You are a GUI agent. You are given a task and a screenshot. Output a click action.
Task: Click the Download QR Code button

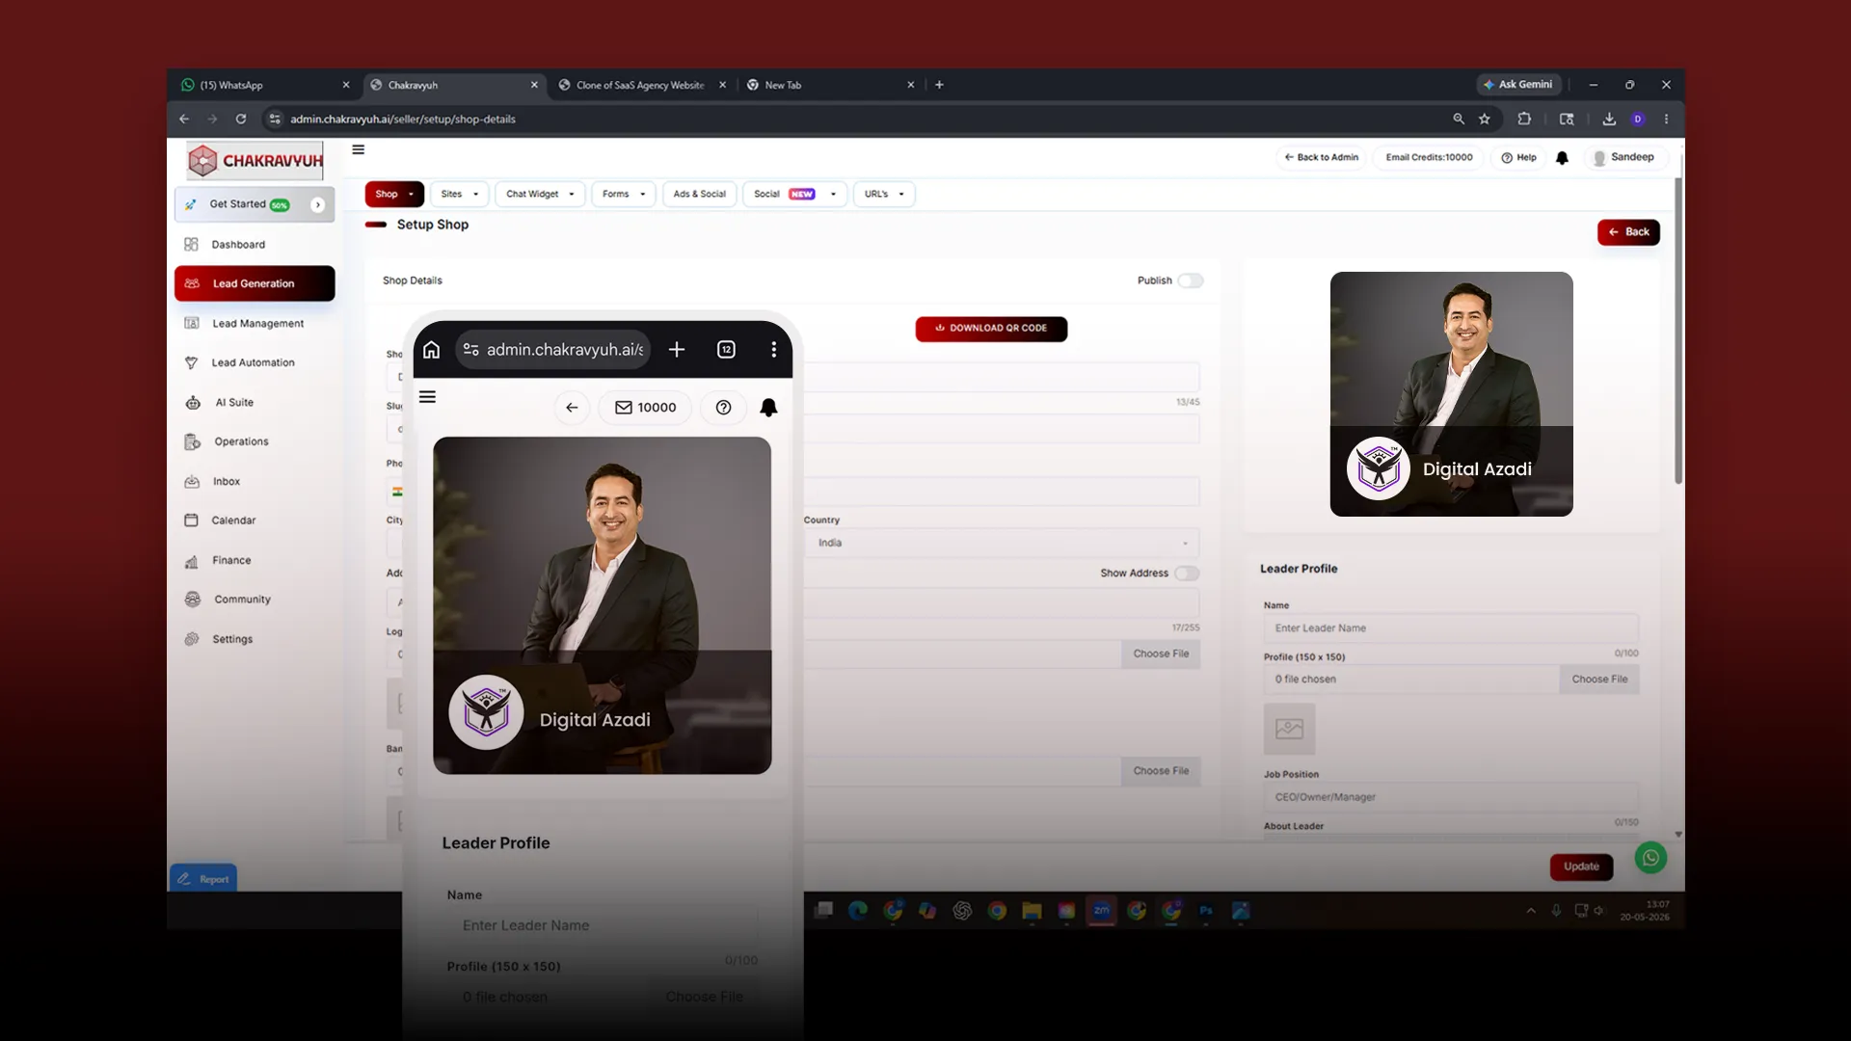991,329
